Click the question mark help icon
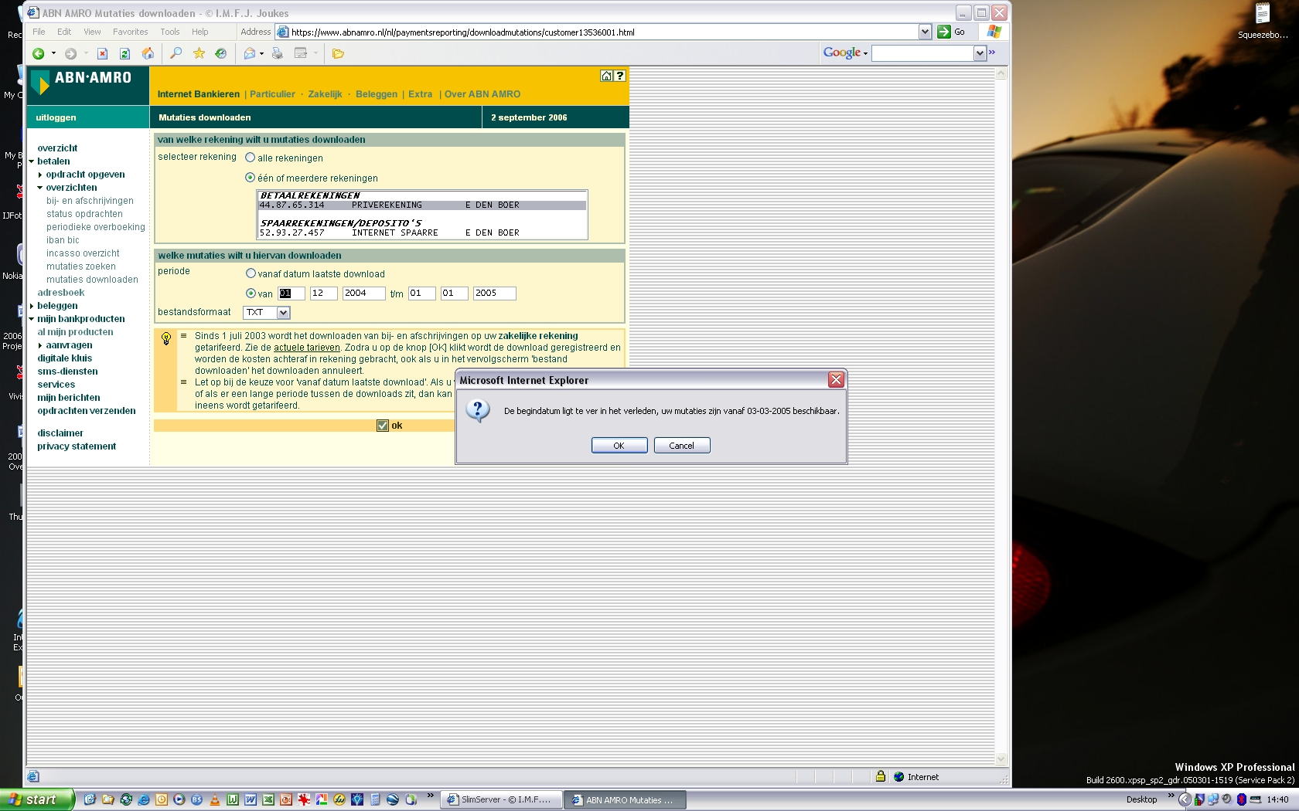1299x811 pixels. (x=619, y=76)
